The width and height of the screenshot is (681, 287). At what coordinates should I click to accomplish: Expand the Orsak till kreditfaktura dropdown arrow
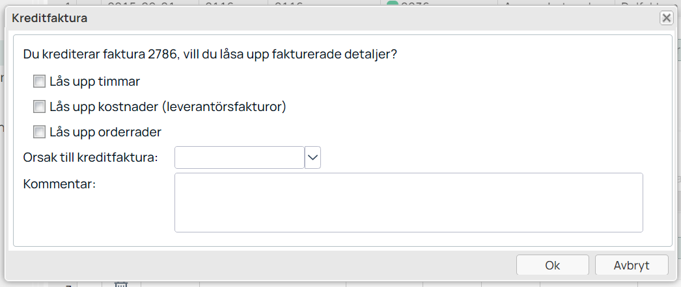(x=313, y=157)
